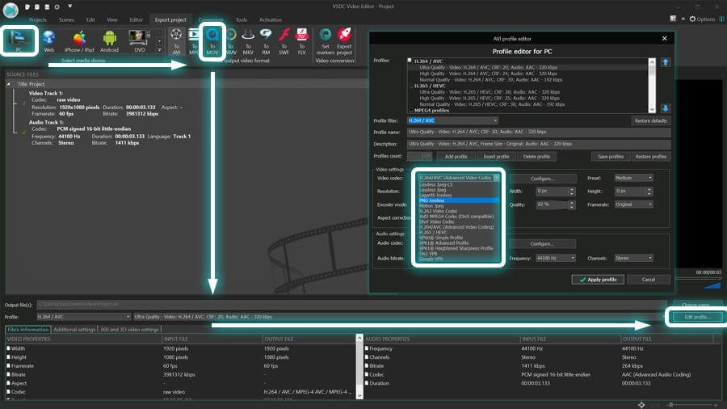Open the Projects ribbon tab
727x409 pixels.
[38, 20]
